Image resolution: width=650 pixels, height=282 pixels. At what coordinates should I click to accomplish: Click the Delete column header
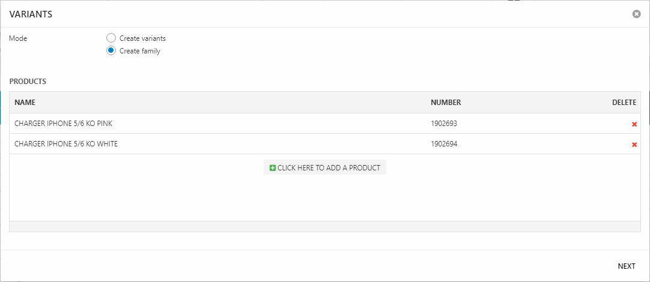click(x=624, y=103)
